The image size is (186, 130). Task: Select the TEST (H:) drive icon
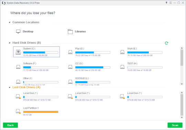tap(122, 67)
